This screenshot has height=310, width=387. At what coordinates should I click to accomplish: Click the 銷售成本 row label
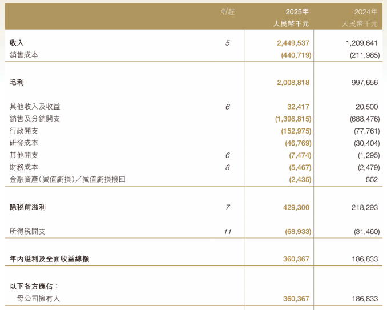[24, 55]
